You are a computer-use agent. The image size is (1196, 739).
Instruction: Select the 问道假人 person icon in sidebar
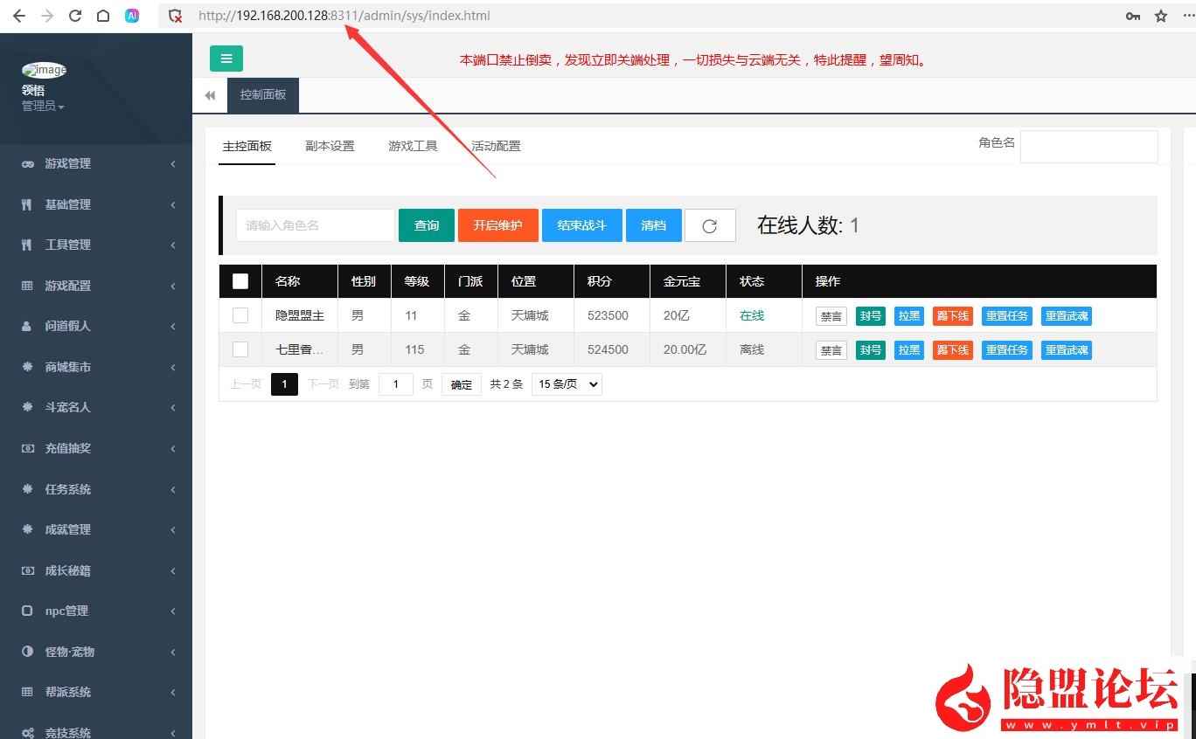coord(27,326)
